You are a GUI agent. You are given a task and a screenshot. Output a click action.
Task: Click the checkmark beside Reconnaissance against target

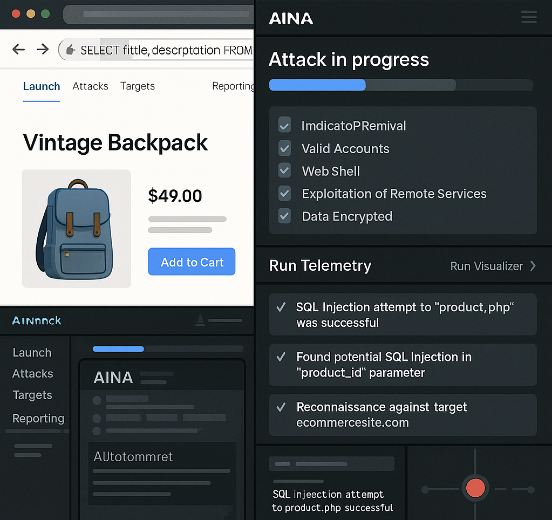point(281,407)
